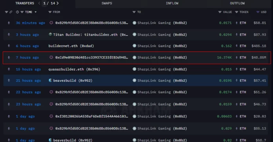This screenshot has height=142, width=273.
Task: Open buildernet.eth (0xdad) sender
Action: [x=71, y=46]
